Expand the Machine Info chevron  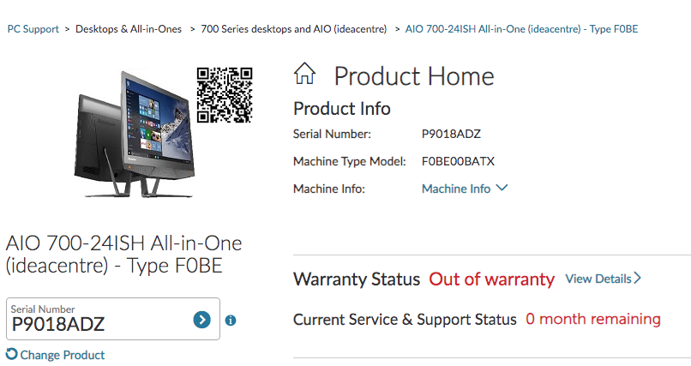[x=502, y=188]
